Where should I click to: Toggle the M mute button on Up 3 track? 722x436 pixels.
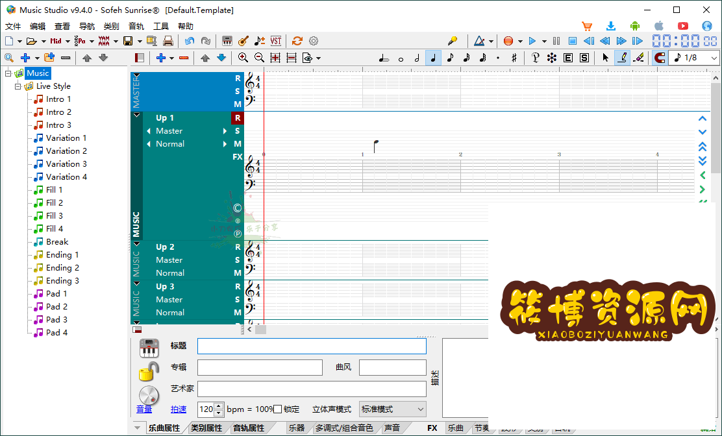pyautogui.click(x=238, y=312)
